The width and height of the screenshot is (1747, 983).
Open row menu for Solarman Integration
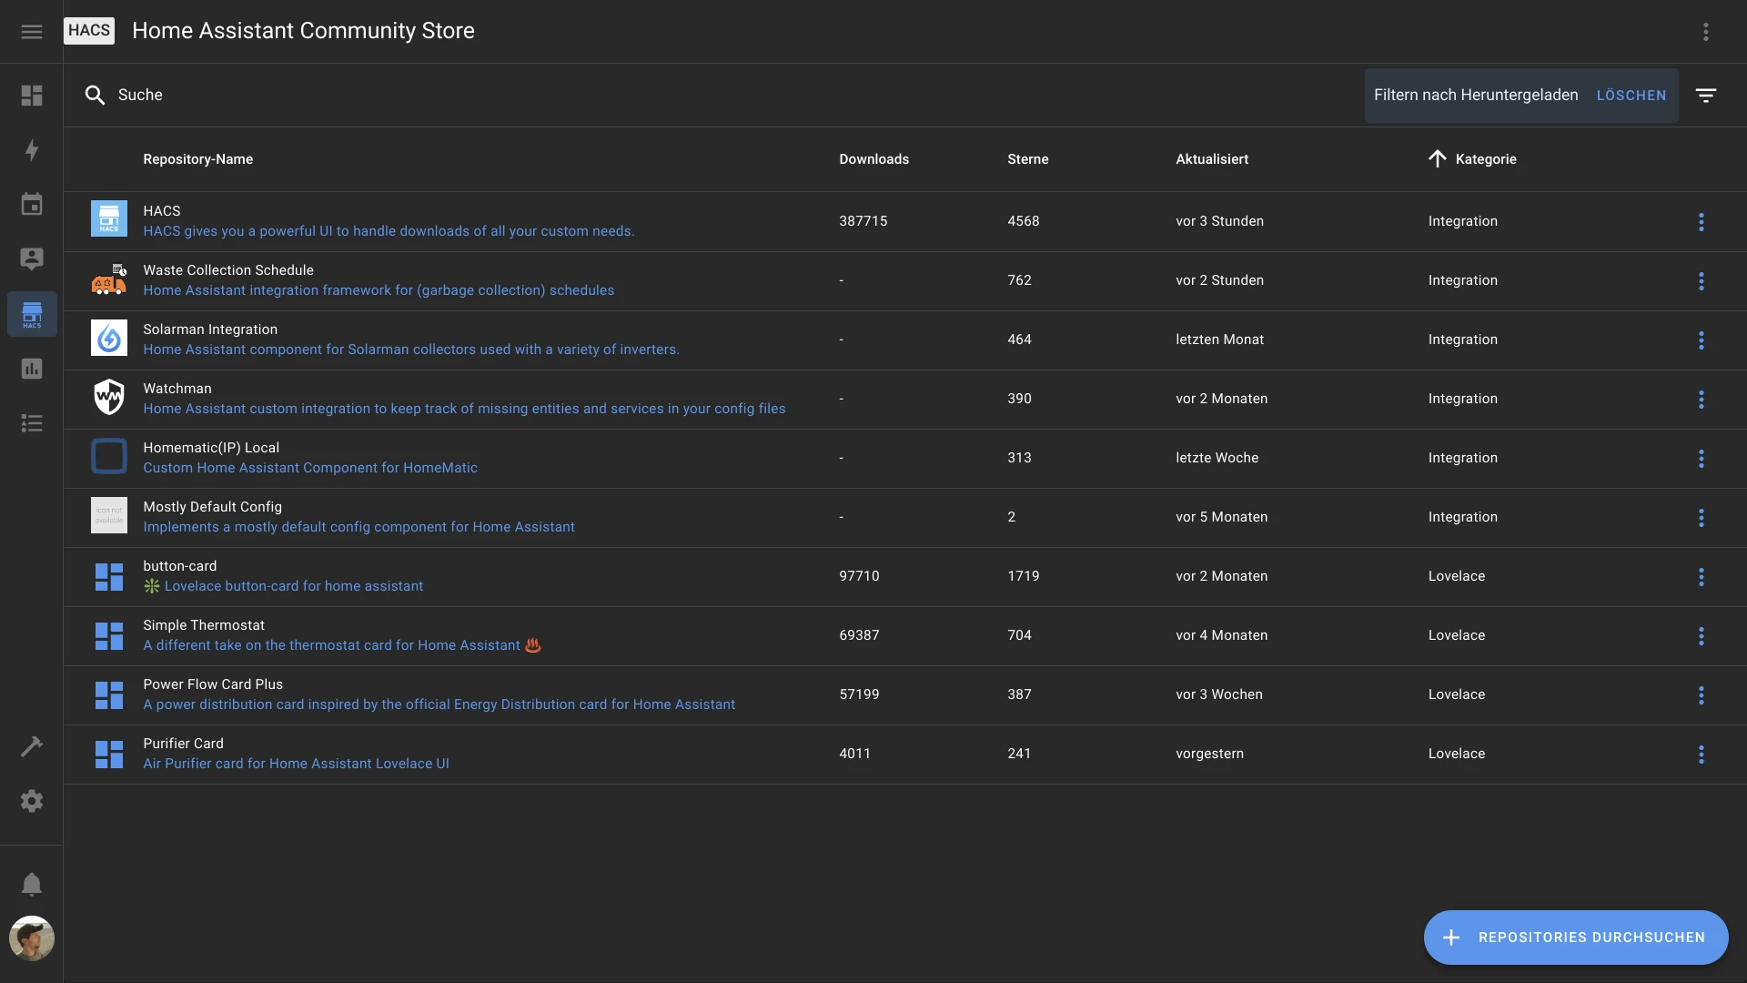(x=1701, y=339)
